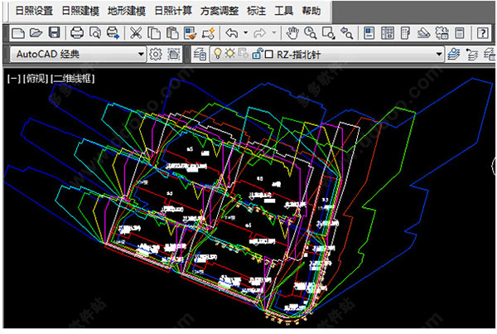Click the [二维线框] visual style label
This screenshot has height=334, width=497.
click(x=71, y=79)
